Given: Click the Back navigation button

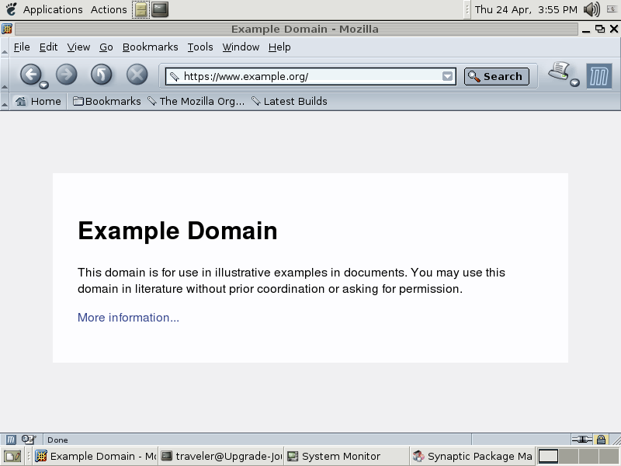Looking at the screenshot, I should pos(29,75).
